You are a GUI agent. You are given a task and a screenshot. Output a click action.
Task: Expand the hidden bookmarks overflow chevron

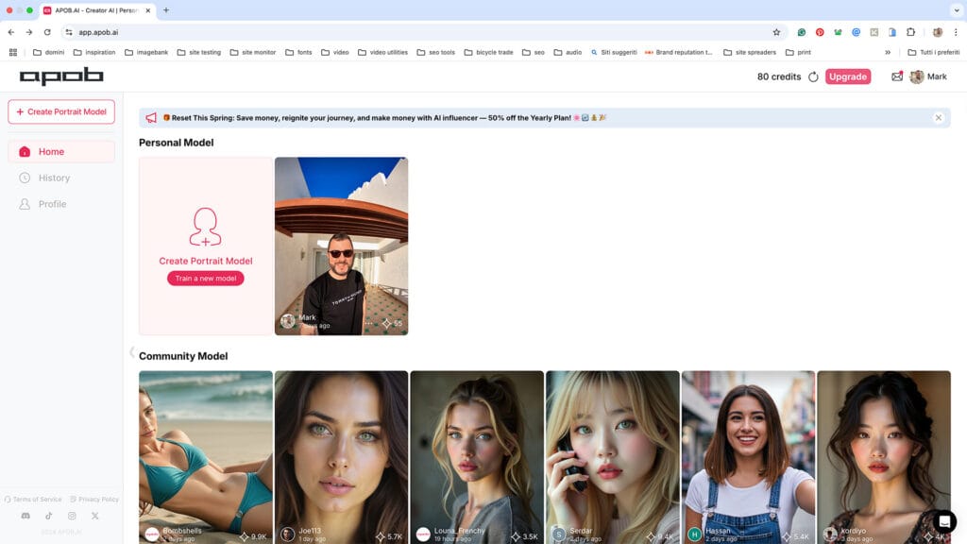887,52
